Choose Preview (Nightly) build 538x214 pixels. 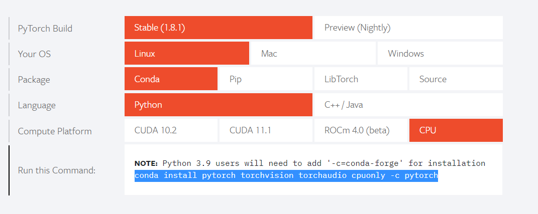[x=408, y=28]
